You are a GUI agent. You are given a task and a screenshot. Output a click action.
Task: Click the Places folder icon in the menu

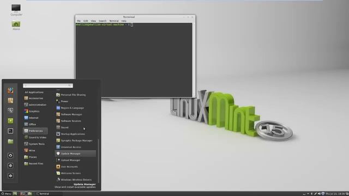[26, 157]
